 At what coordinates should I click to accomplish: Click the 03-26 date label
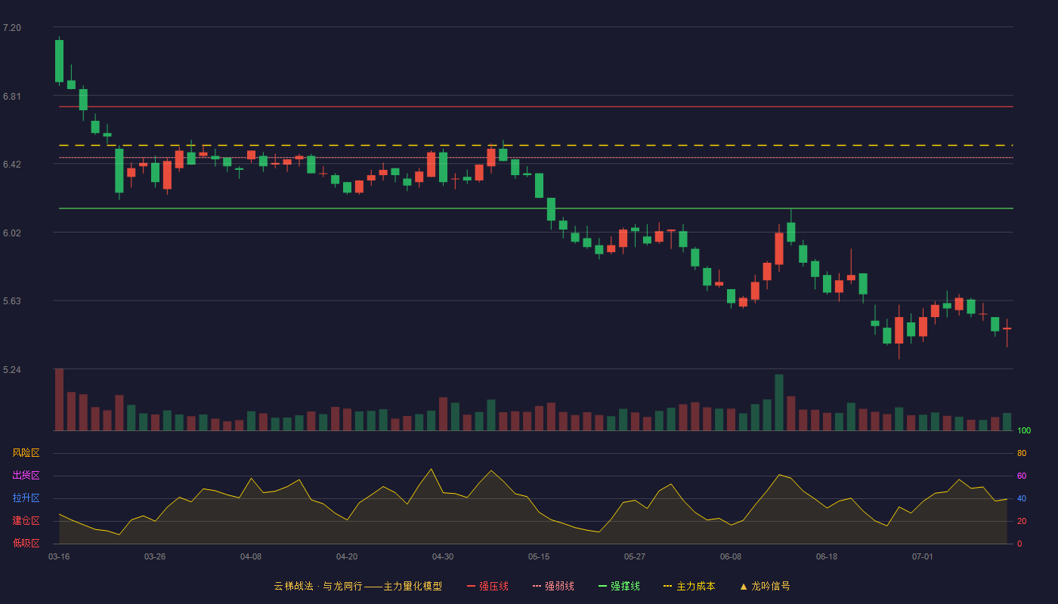click(155, 556)
